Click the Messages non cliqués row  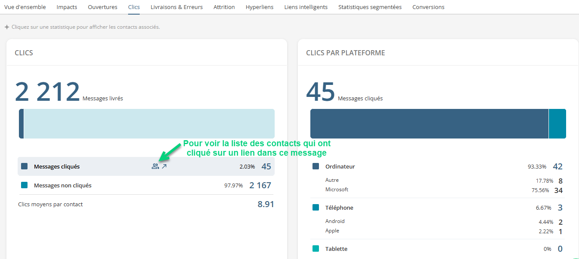pyautogui.click(x=146, y=185)
